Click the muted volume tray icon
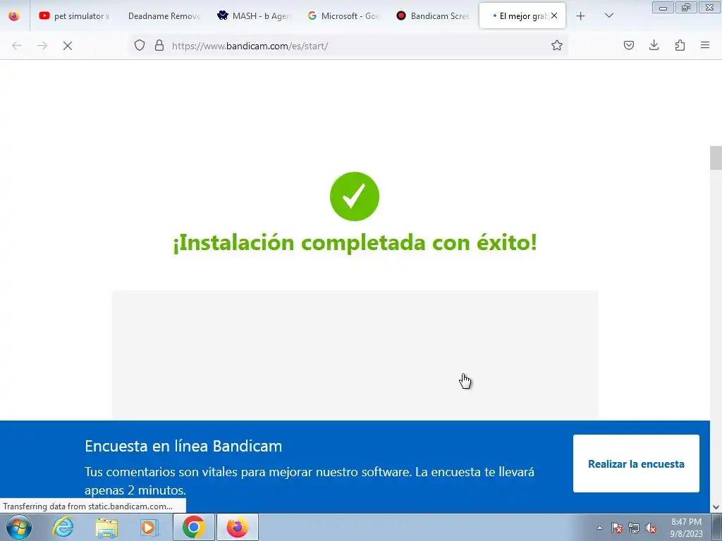This screenshot has height=541, width=722. pyautogui.click(x=651, y=528)
